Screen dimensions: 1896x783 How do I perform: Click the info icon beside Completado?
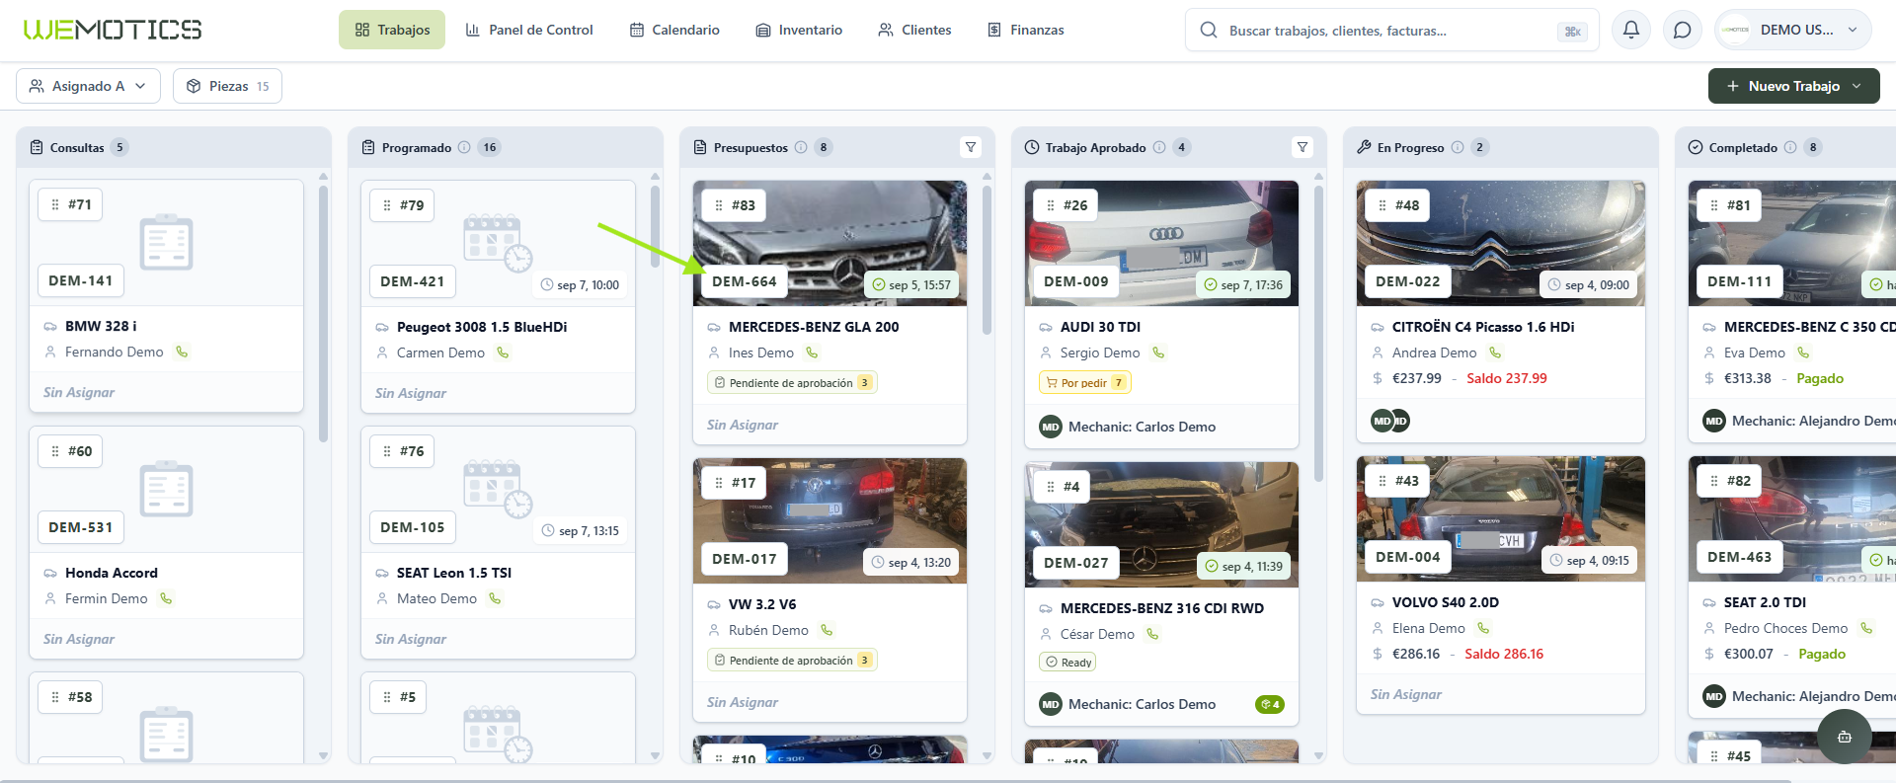1790,147
